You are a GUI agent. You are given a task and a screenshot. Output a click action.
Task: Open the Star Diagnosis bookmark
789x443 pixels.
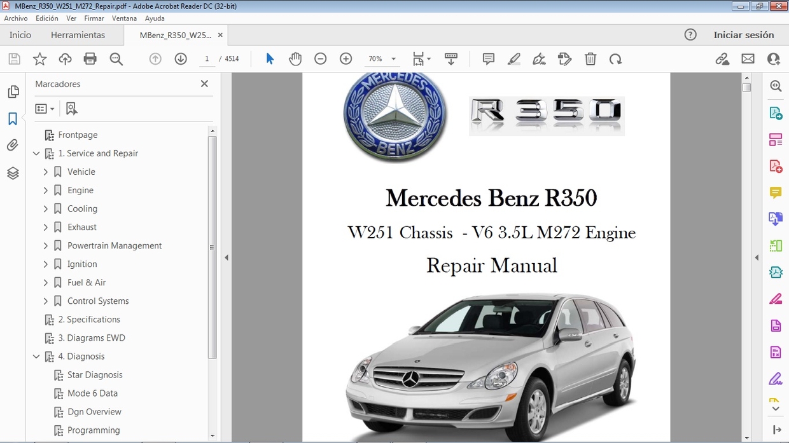click(95, 375)
